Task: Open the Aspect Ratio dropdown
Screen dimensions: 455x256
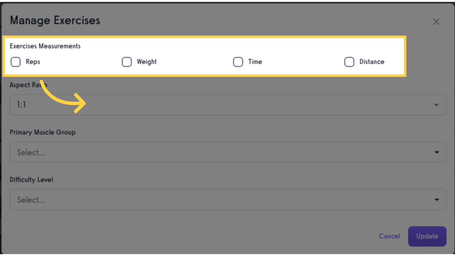Action: tap(227, 104)
